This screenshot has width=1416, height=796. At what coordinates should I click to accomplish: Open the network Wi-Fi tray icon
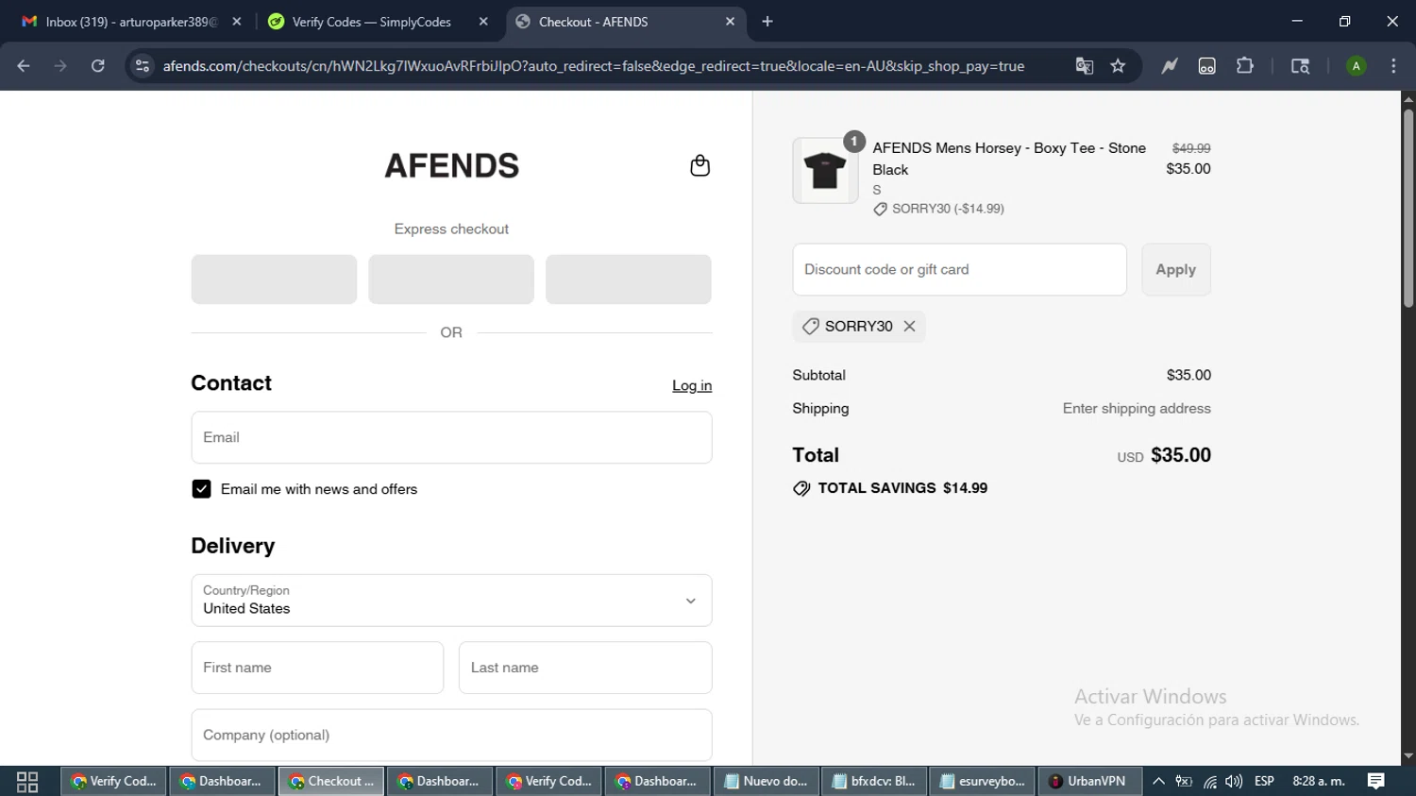tap(1210, 782)
